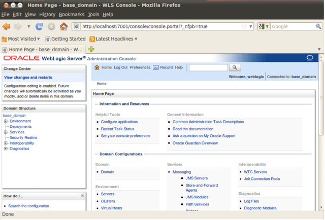The width and height of the screenshot is (325, 220).
Task: Click the console search magnifier button
Action: 235,67
